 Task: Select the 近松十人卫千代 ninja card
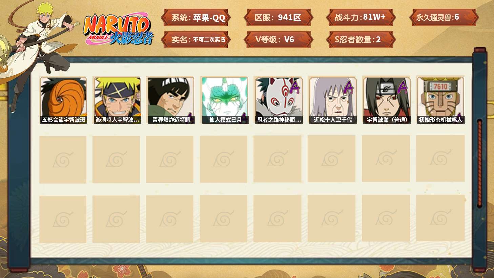[333, 100]
